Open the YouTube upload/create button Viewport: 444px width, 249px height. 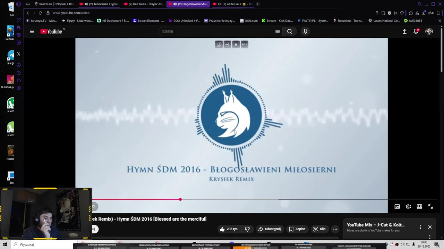[x=404, y=31]
